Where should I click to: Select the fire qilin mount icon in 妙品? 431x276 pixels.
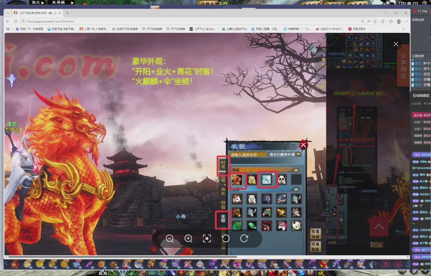(237, 180)
